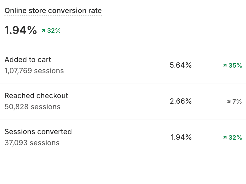The image size is (246, 184).
Task: Click the Added to cart label
Action: [28, 60]
